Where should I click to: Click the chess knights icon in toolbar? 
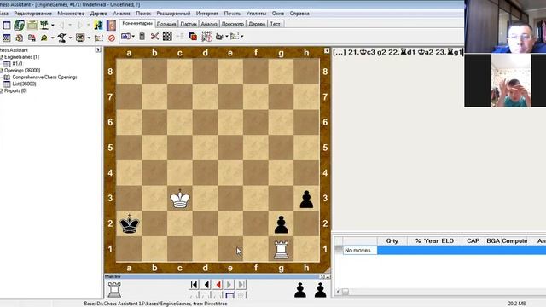point(99,25)
